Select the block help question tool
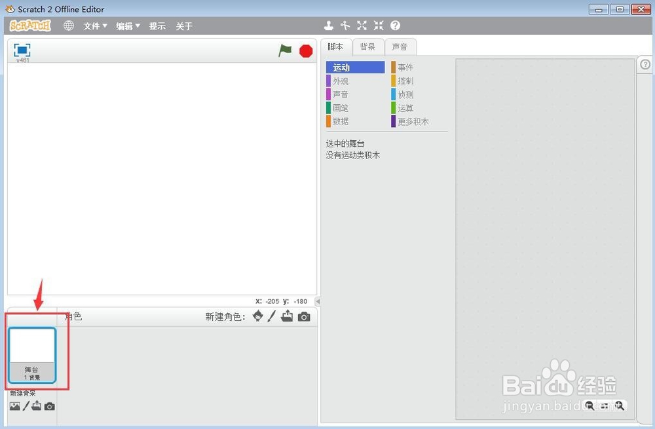The image size is (655, 429). pos(395,26)
